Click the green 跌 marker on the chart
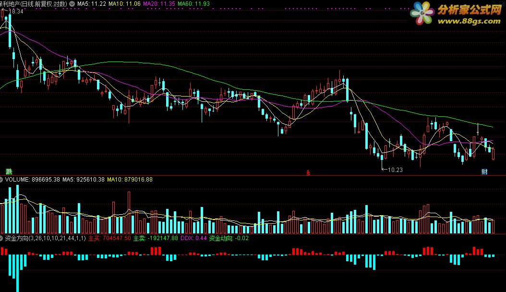 coord(9,171)
